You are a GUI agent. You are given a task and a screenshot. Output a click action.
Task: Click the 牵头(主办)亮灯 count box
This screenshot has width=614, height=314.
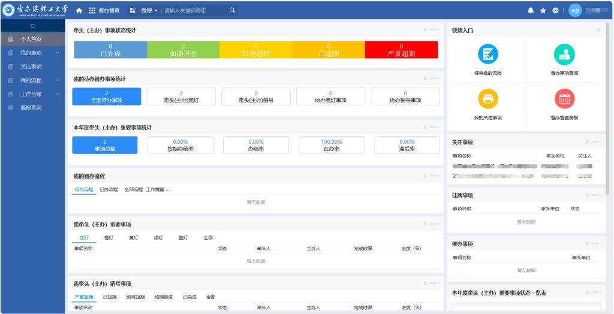[x=181, y=96]
